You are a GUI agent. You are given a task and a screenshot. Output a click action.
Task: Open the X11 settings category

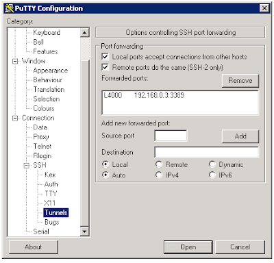pyautogui.click(x=49, y=203)
